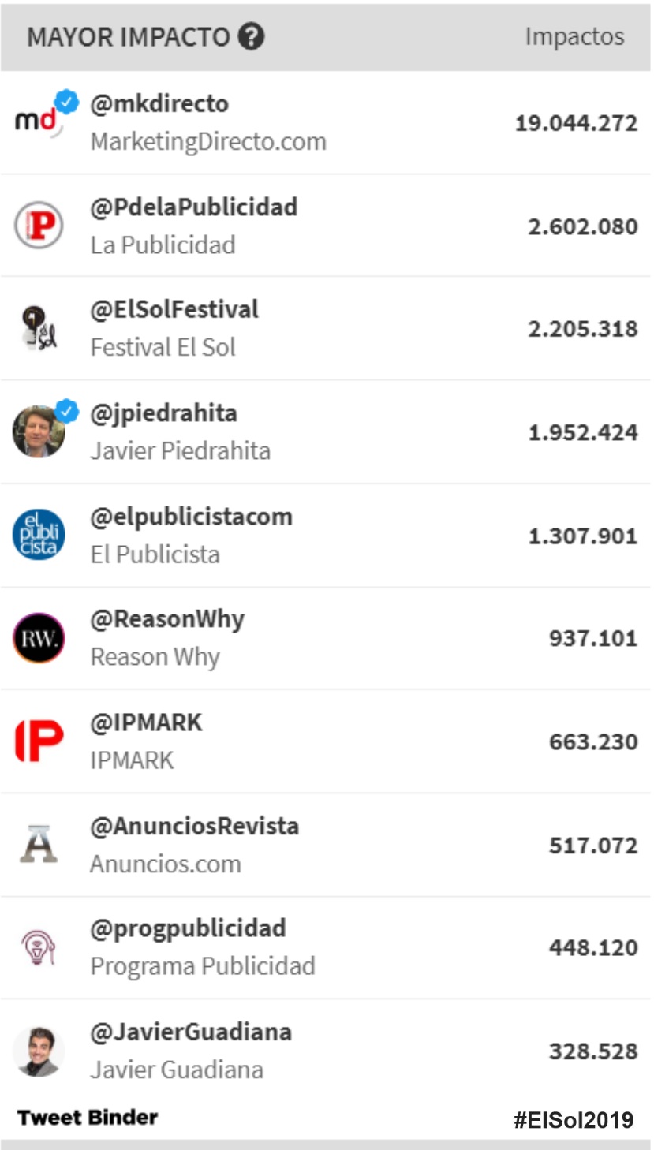Click the #ElSol2019 hashtag
The width and height of the screenshot is (654, 1150).
click(574, 1120)
